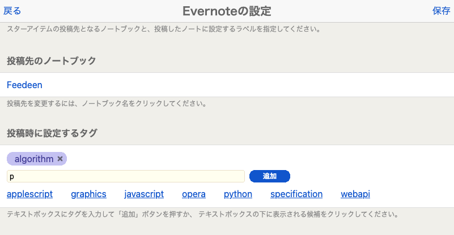
Task: Save settings with the 保存 button
Action: pyautogui.click(x=442, y=11)
